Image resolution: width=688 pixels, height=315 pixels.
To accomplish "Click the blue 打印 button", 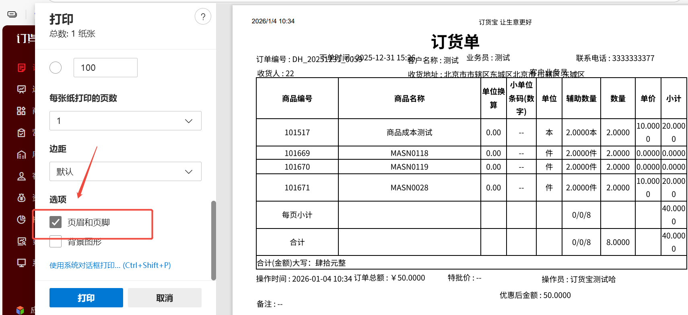I will pos(86,298).
